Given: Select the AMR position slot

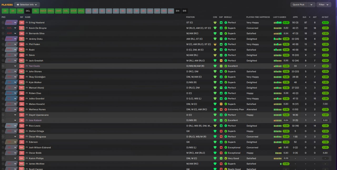Looking at the screenshot, I should pos(58,11).
